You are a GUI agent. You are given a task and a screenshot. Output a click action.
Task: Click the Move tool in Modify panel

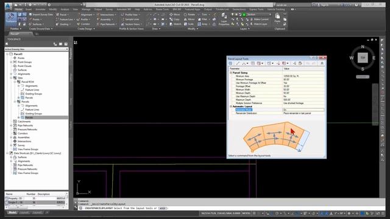click(x=175, y=15)
